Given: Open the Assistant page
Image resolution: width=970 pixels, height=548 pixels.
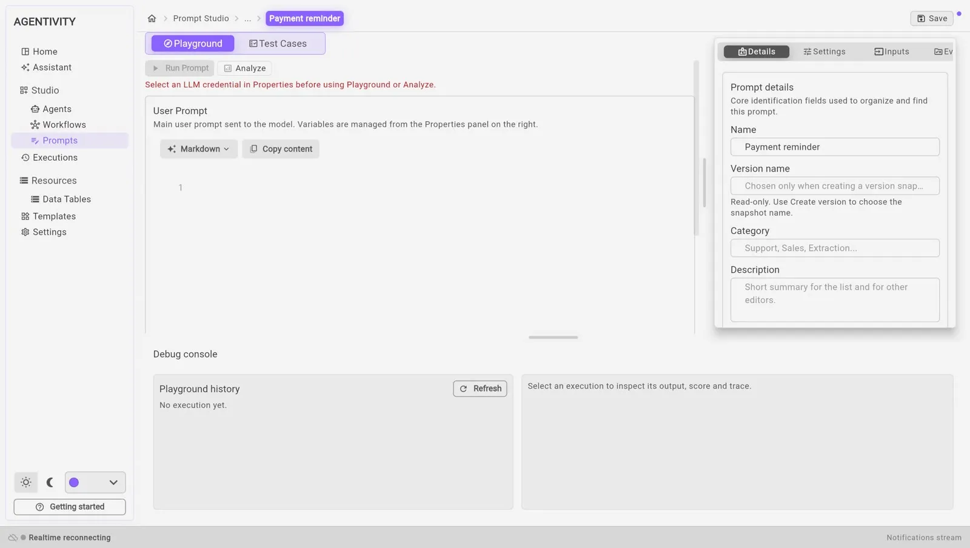Looking at the screenshot, I should [46, 67].
